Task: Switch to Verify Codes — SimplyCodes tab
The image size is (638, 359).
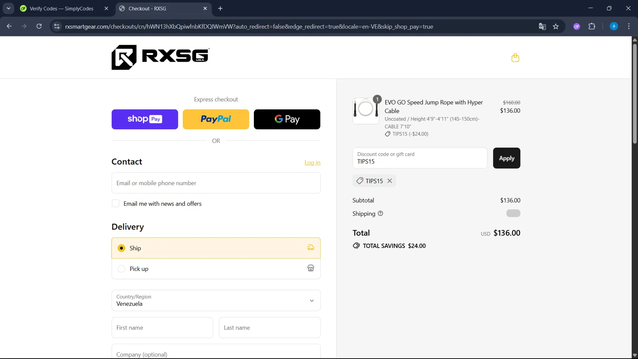Action: [61, 9]
